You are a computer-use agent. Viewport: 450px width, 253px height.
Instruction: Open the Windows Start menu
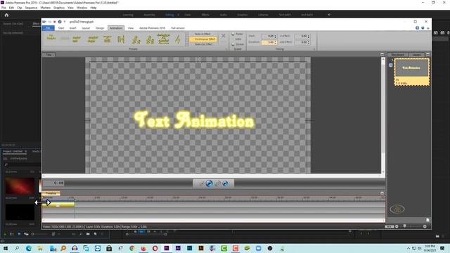[x=5, y=248]
